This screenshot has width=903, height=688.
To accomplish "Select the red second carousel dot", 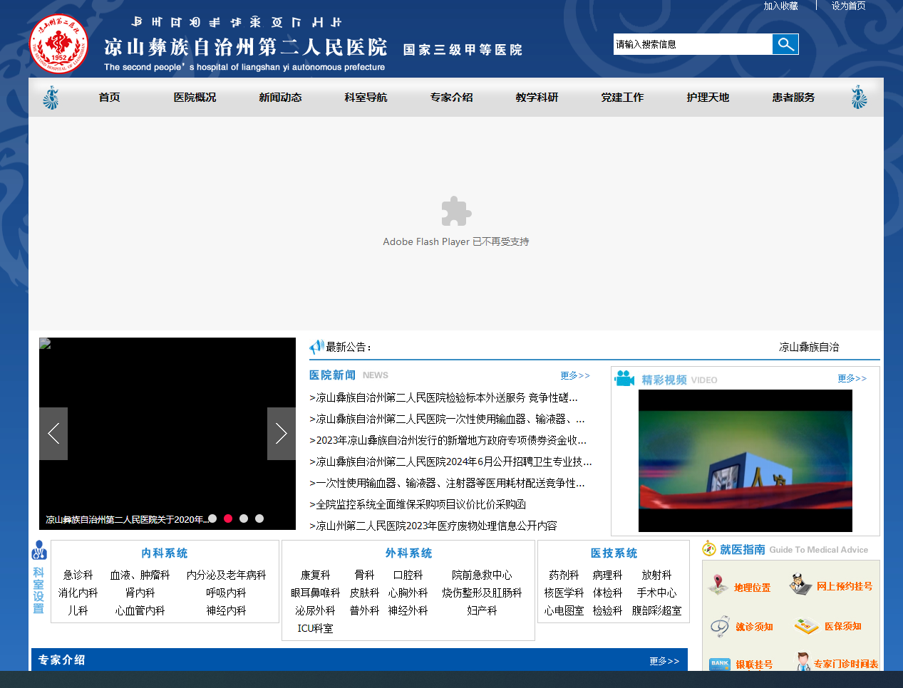I will pos(228,518).
